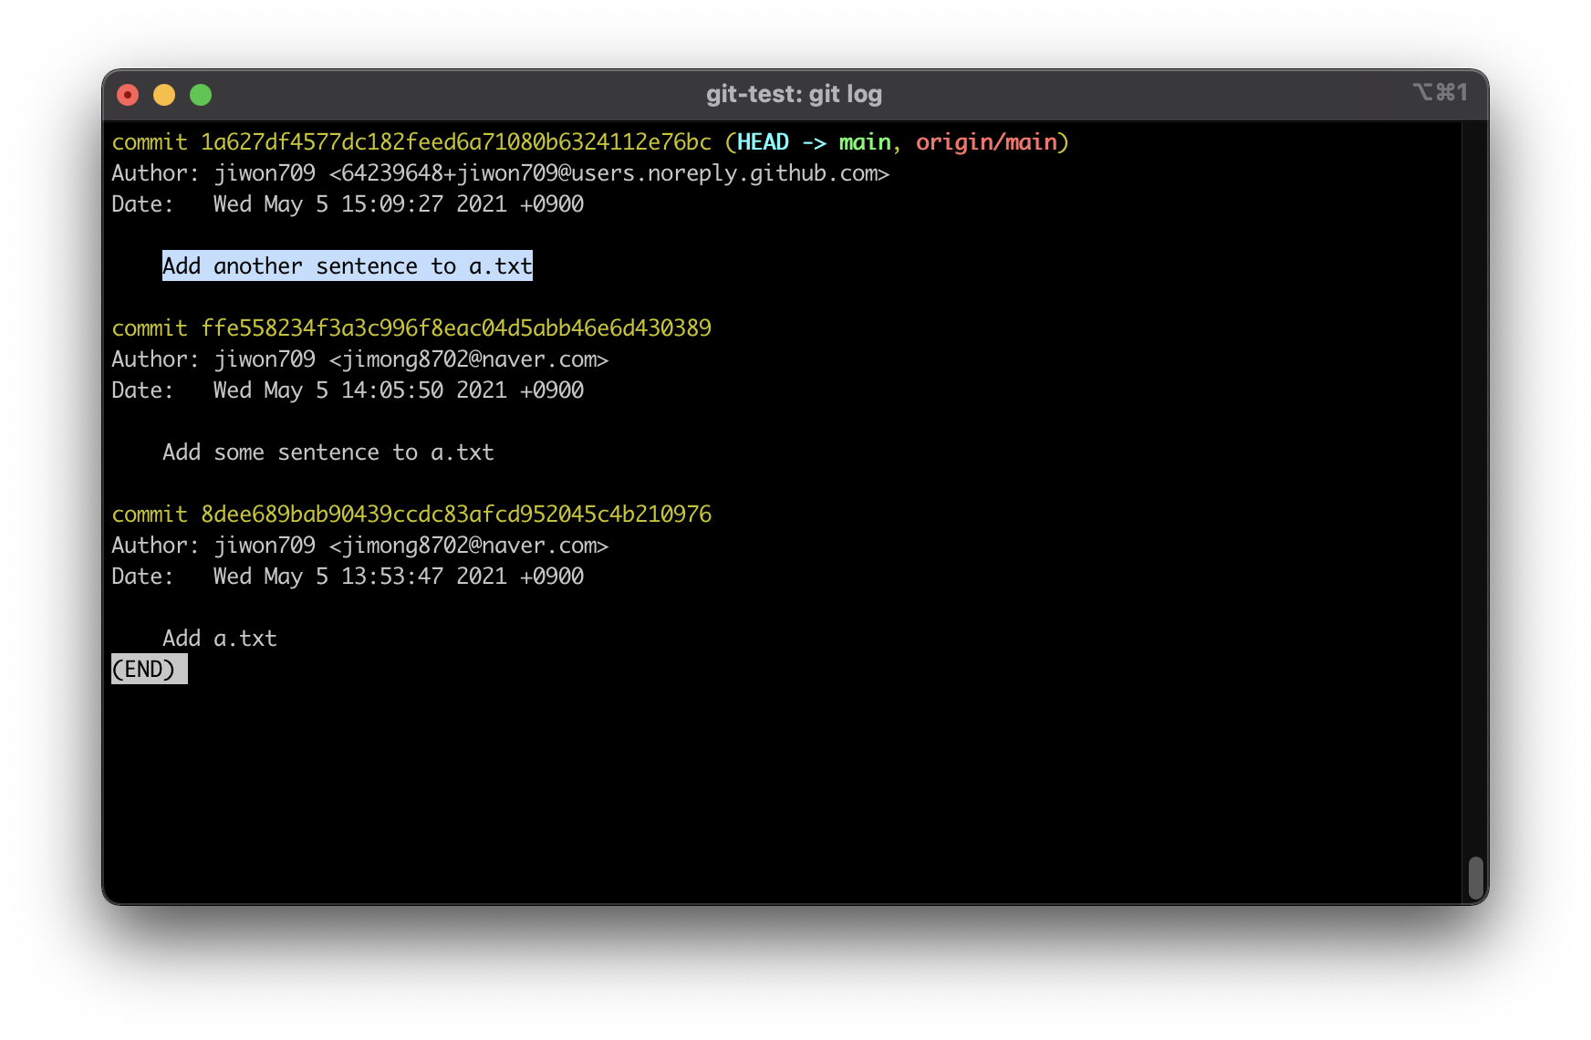Click the author line of the third commit
This screenshot has height=1040, width=1591.
[x=360, y=546]
